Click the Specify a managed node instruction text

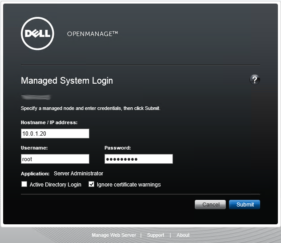point(91,108)
